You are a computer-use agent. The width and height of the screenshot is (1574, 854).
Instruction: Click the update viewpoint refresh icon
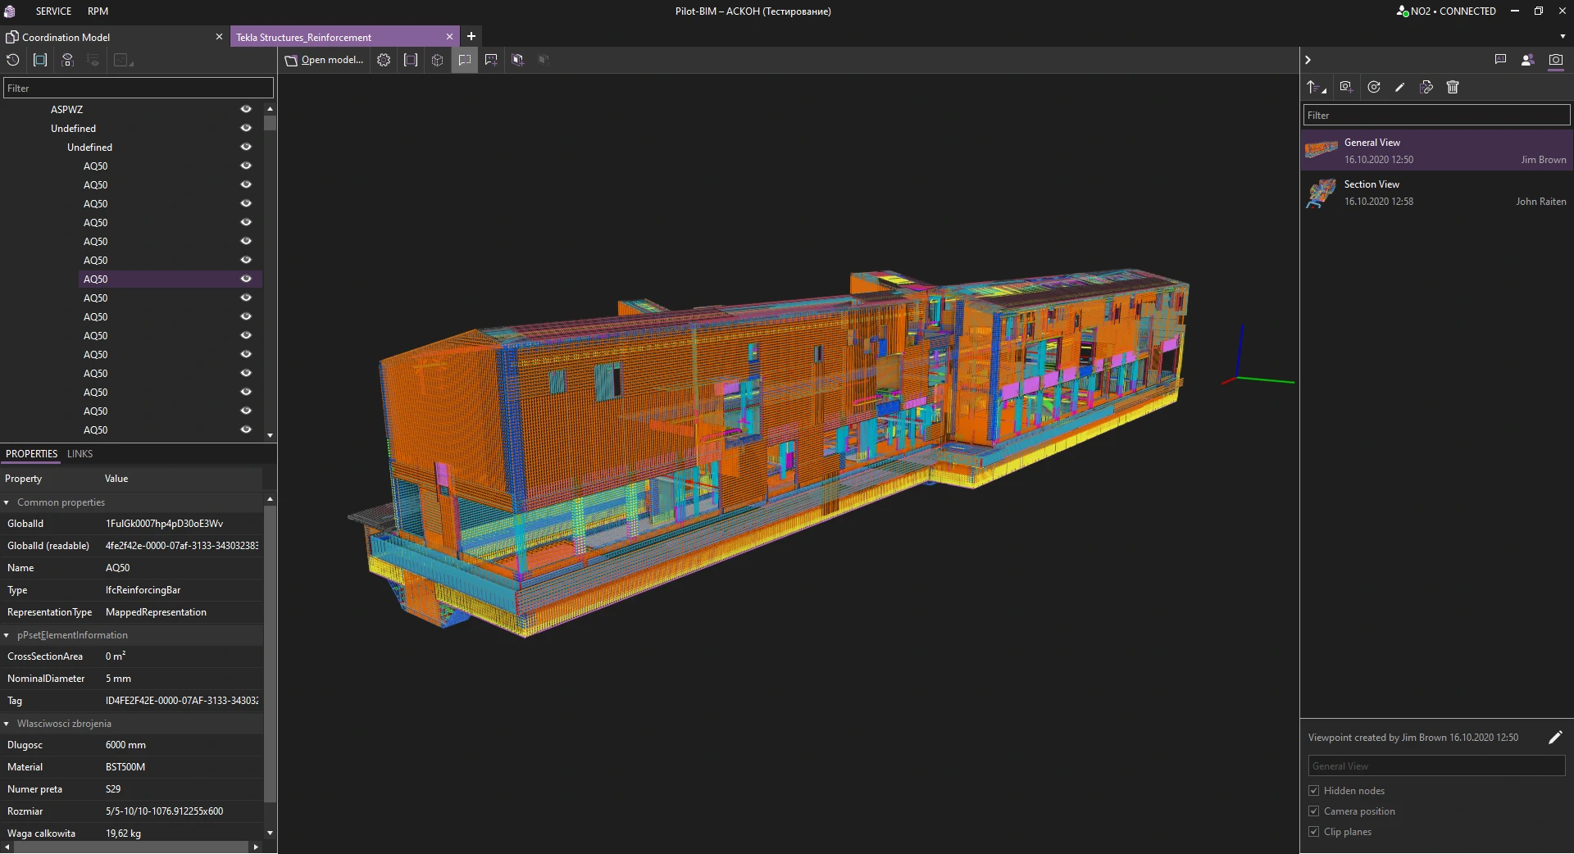1374,88
